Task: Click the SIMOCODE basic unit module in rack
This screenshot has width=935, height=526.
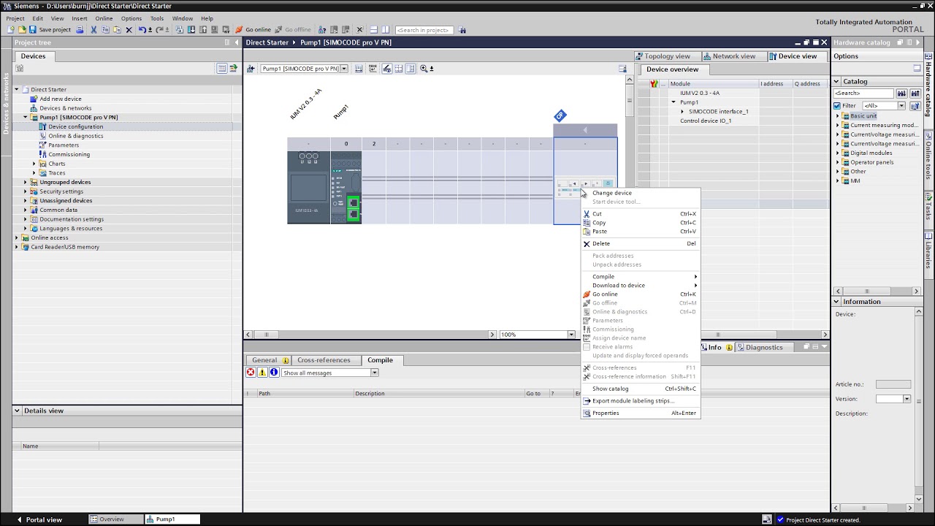Action: point(346,187)
